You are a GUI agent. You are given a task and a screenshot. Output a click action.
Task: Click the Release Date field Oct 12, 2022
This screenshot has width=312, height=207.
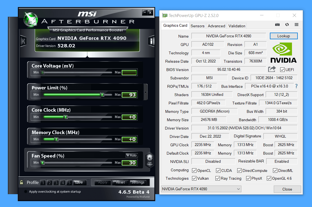pyautogui.click(x=206, y=61)
